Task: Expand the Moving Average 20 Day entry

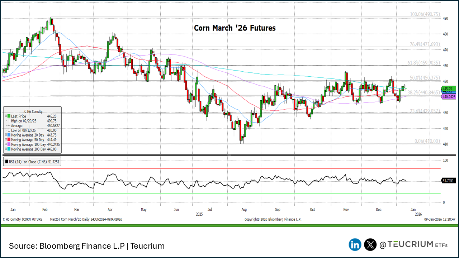Action: 5,135
